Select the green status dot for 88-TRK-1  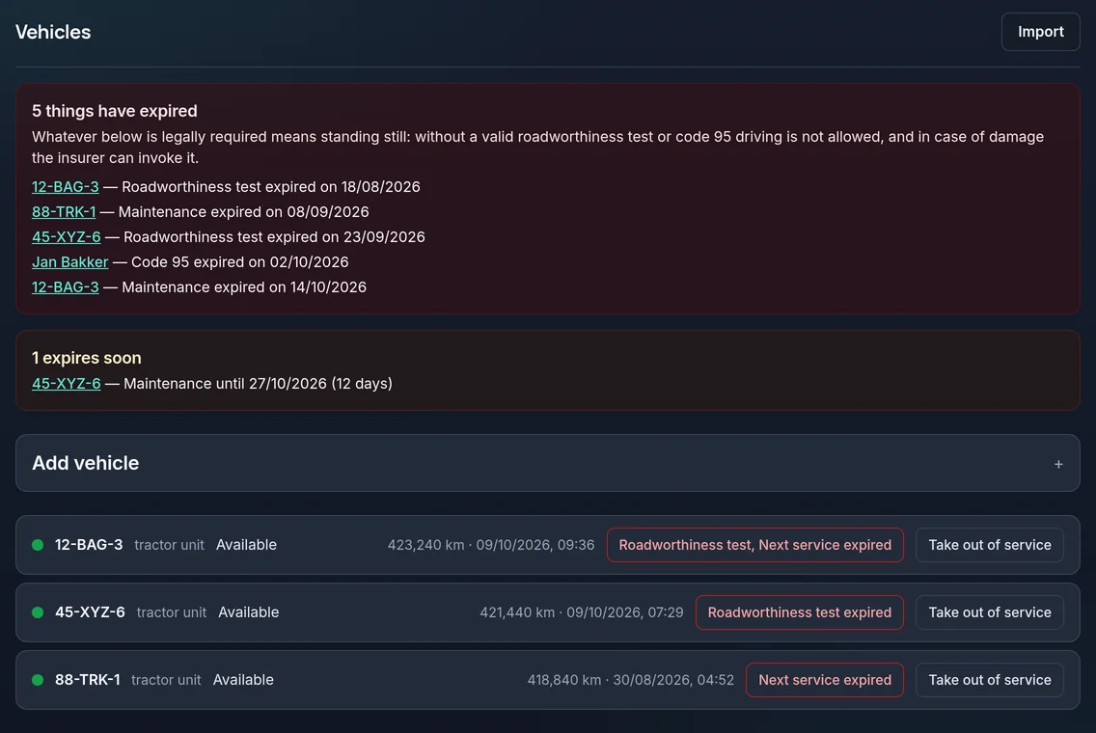(x=38, y=680)
